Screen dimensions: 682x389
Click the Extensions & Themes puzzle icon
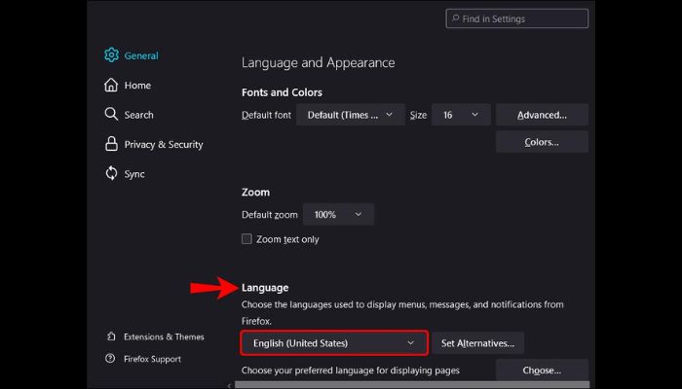tap(110, 336)
